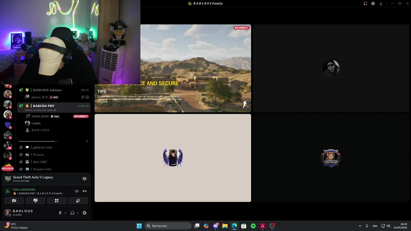The width and height of the screenshot is (411, 231).
Task: Click the NOUVEAU unread indicator
Action: (x=8, y=168)
